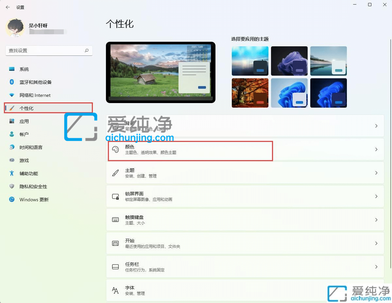Click the taskbar icon on the 任务栏 row
The width and height of the screenshot is (392, 303).
click(x=115, y=266)
